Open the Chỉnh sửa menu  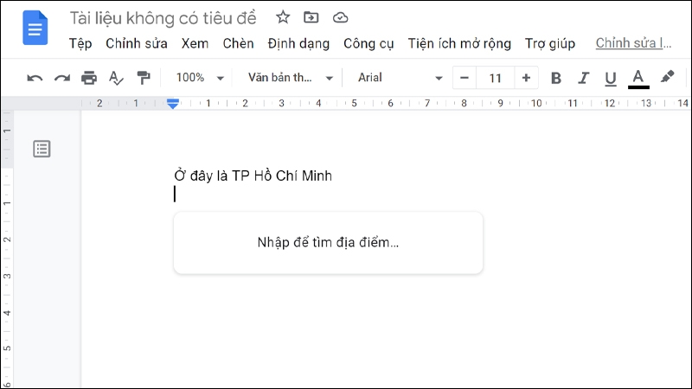coord(137,44)
